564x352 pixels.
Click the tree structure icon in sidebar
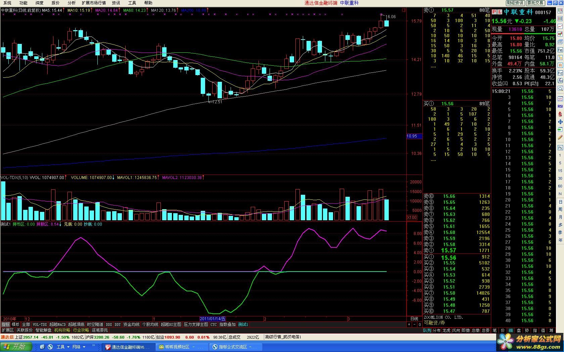pyautogui.click(x=560, y=57)
